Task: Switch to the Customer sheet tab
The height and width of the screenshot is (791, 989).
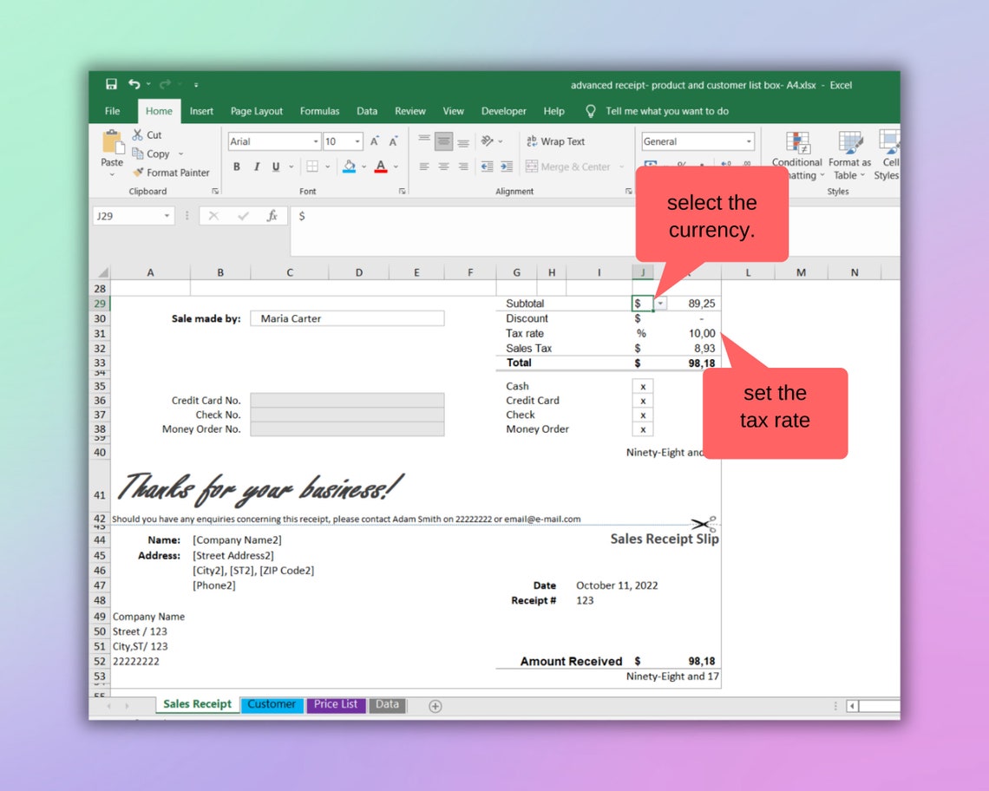Action: [272, 704]
